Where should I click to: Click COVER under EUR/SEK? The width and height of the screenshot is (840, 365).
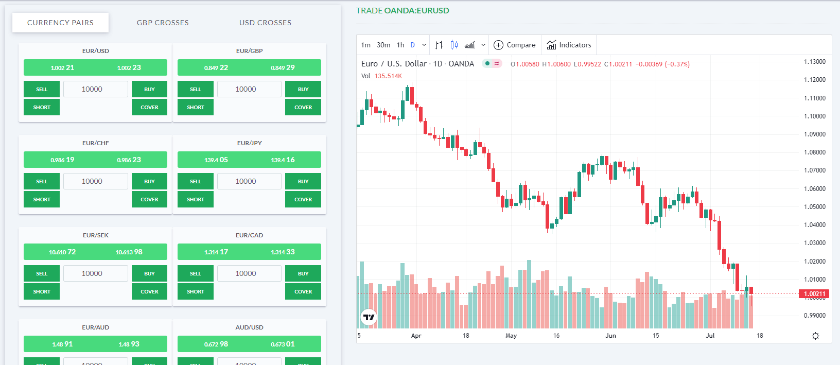coord(149,291)
